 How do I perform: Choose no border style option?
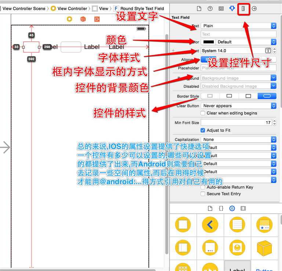210,96
